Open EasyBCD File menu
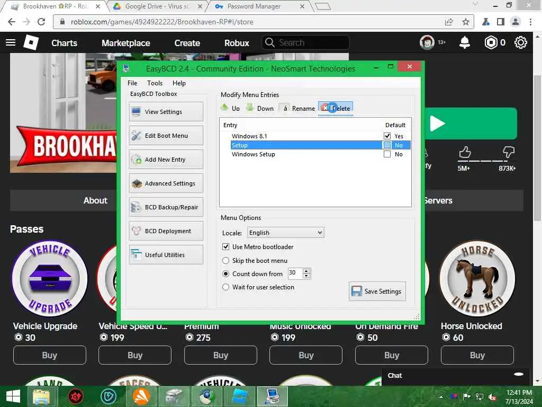This screenshot has height=407, width=542. (x=132, y=83)
